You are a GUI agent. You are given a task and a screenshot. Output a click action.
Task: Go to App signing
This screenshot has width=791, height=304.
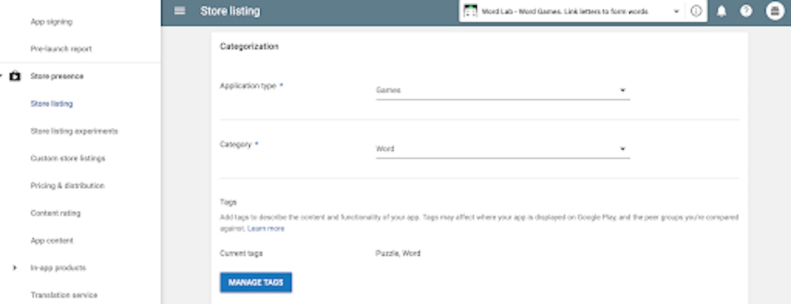[x=51, y=22]
